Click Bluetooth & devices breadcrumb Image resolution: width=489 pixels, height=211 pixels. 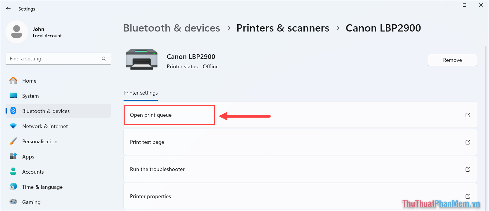[172, 28]
